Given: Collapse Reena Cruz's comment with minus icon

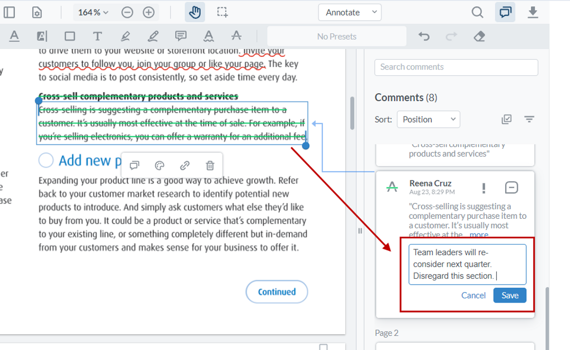Looking at the screenshot, I should point(511,187).
